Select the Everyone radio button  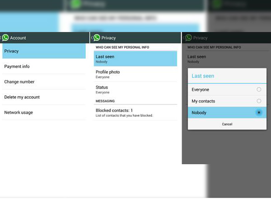(x=259, y=90)
